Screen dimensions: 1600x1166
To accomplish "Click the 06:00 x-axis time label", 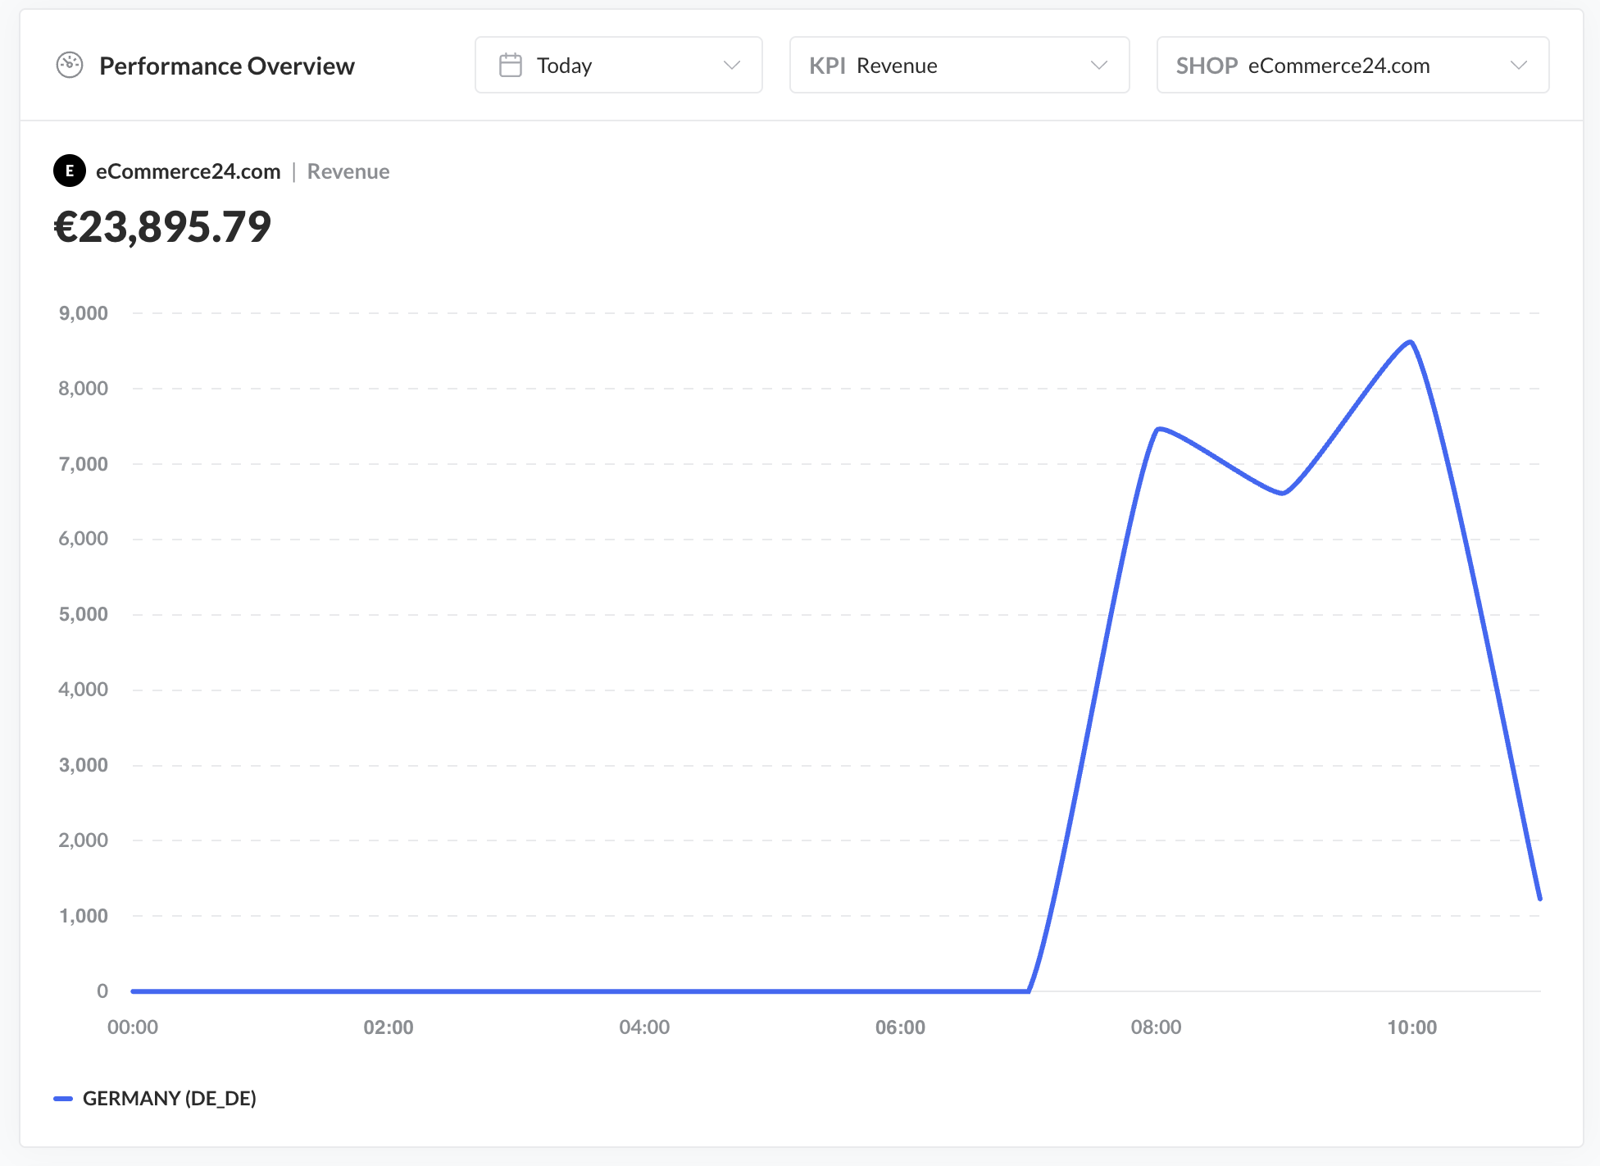I will click(900, 1027).
